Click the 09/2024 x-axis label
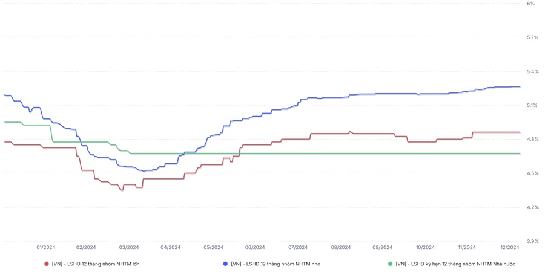The height and width of the screenshot is (272, 545). pyautogui.click(x=383, y=247)
